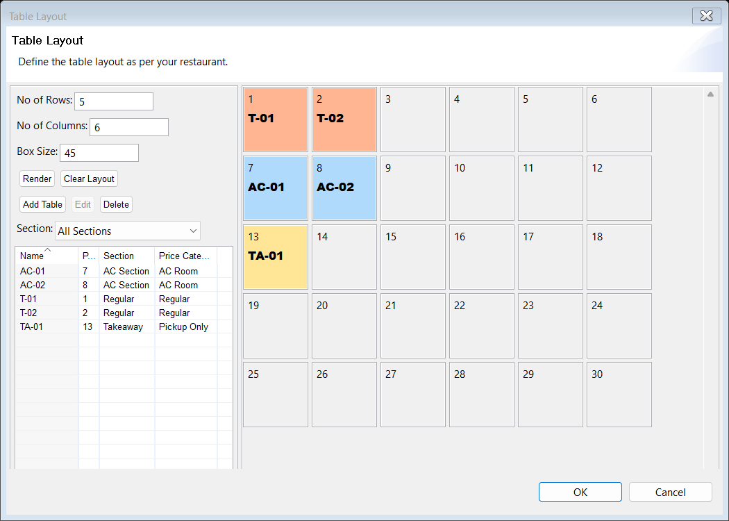Click the No of Columns input field
This screenshot has width=729, height=521.
click(x=129, y=127)
